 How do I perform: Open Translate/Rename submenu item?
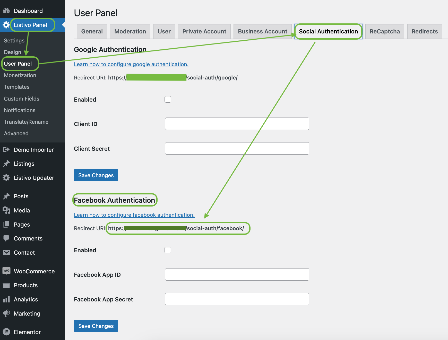point(26,122)
